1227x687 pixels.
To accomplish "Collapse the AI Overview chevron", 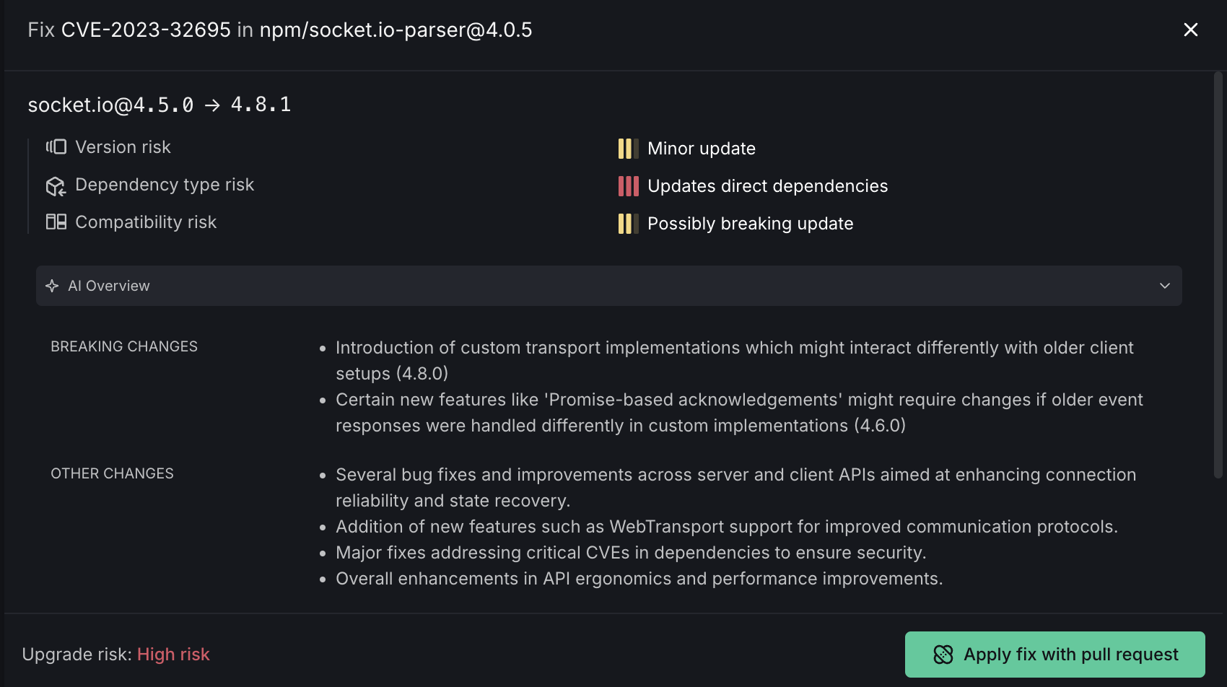I will coord(1165,286).
